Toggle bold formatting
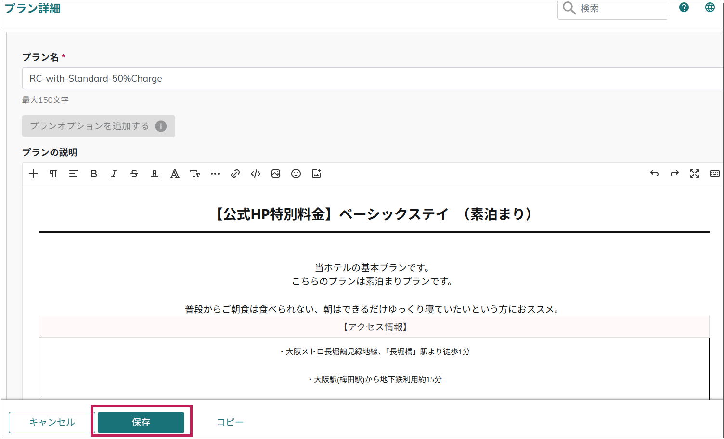This screenshot has width=724, height=439. [x=94, y=174]
